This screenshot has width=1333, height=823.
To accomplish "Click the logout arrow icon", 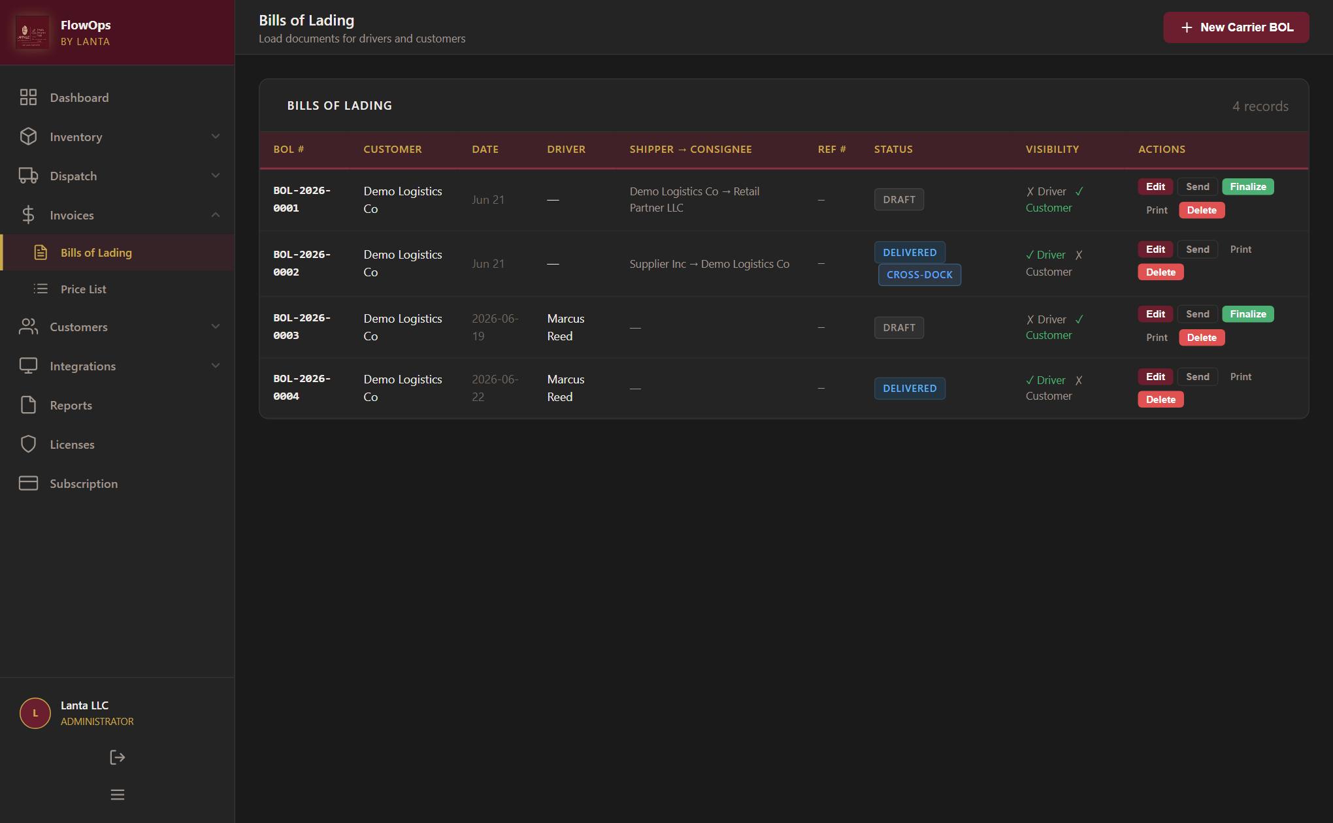I will [x=117, y=757].
